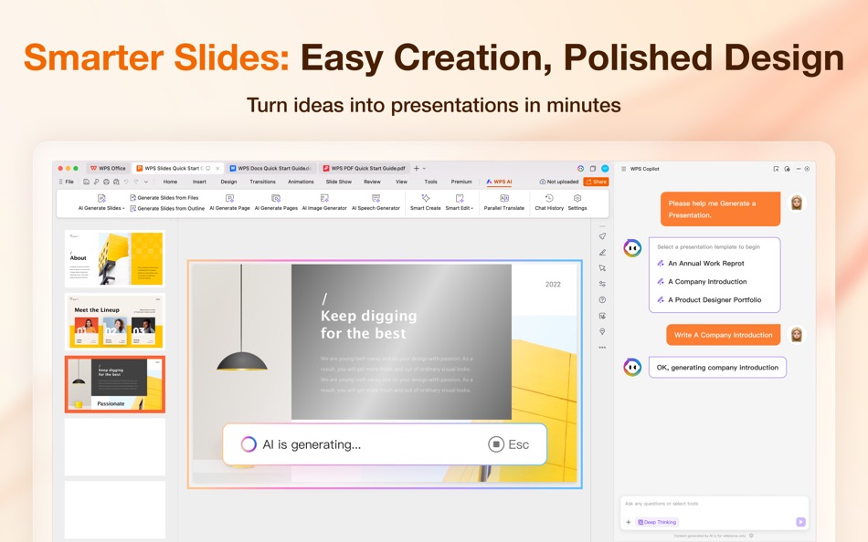Switch to the Home ribbon tab
Screen dimensions: 868x542
coord(170,182)
